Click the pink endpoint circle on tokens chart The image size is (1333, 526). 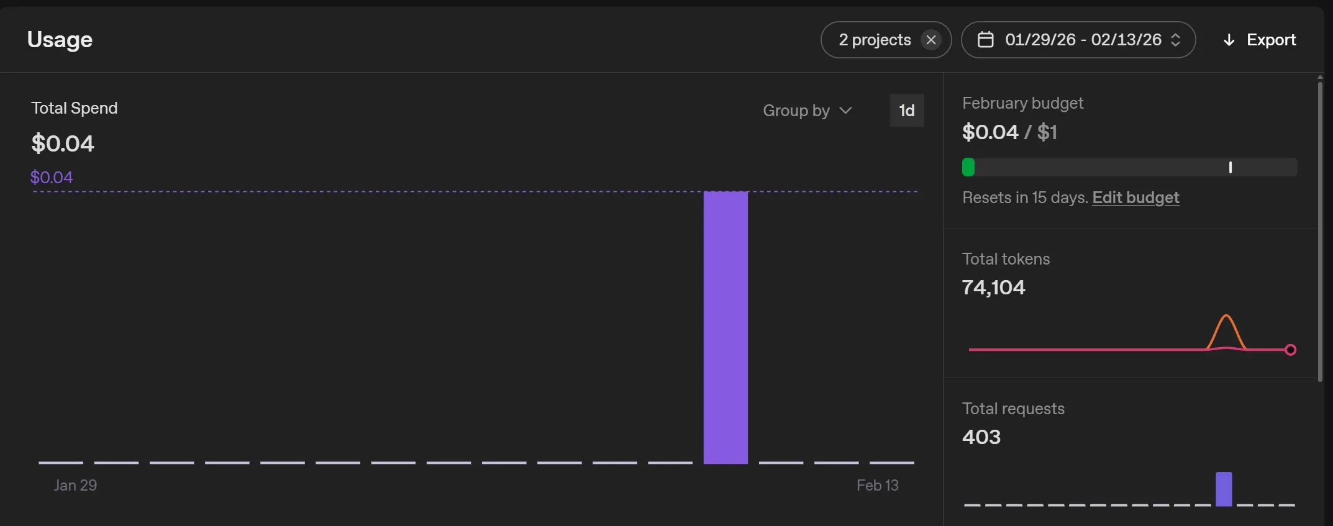tap(1290, 350)
